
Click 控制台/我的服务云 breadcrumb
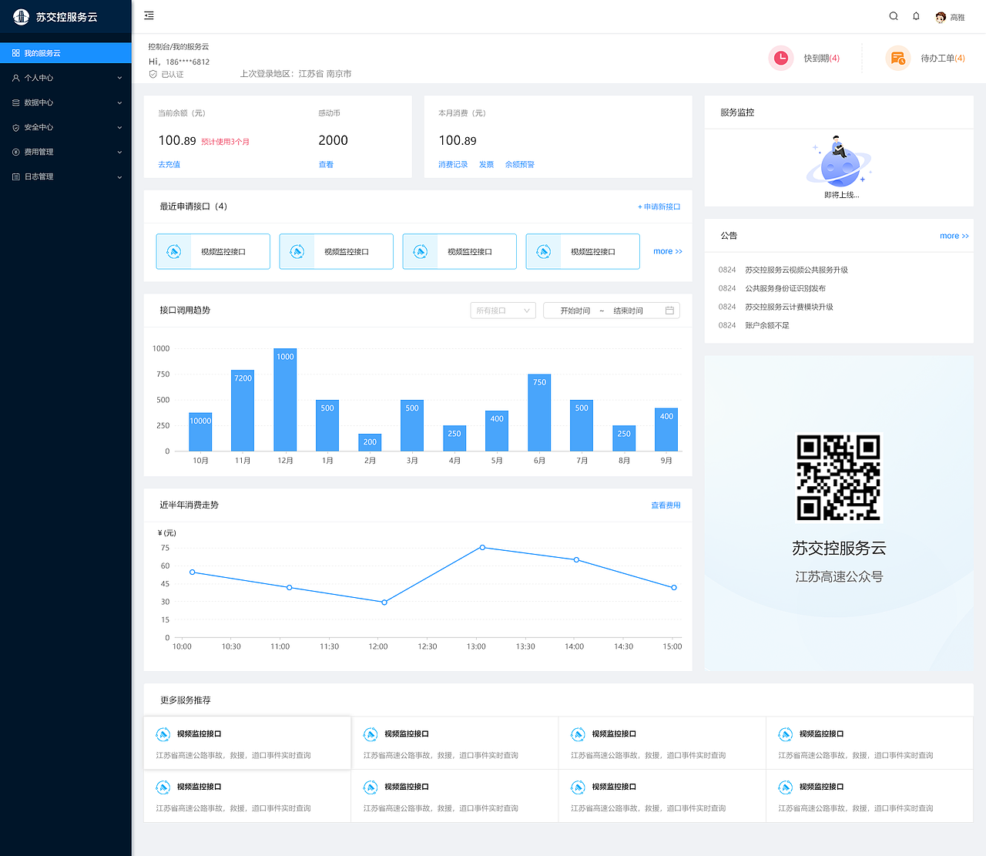[179, 47]
